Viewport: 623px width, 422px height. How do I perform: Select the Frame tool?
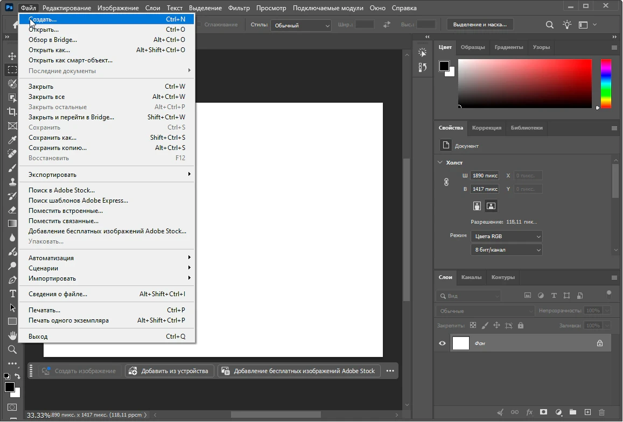(x=12, y=126)
